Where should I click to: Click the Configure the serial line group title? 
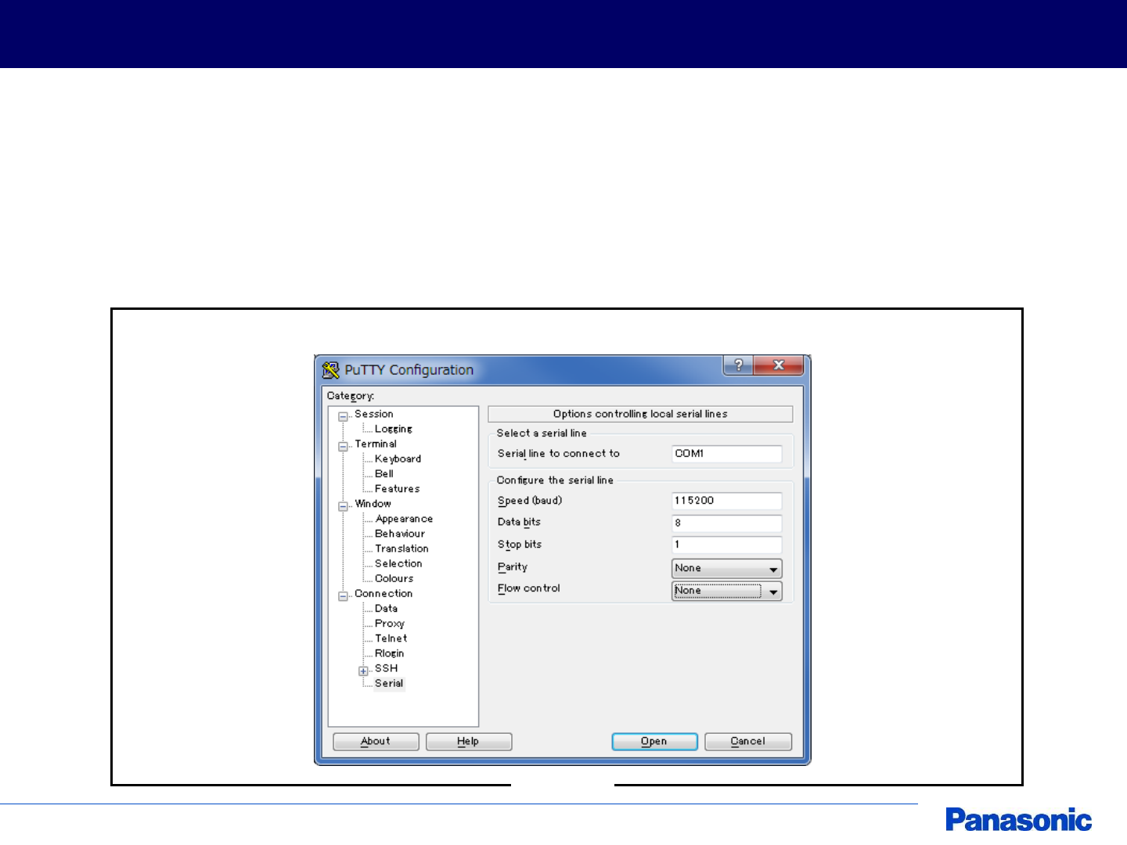click(x=555, y=480)
